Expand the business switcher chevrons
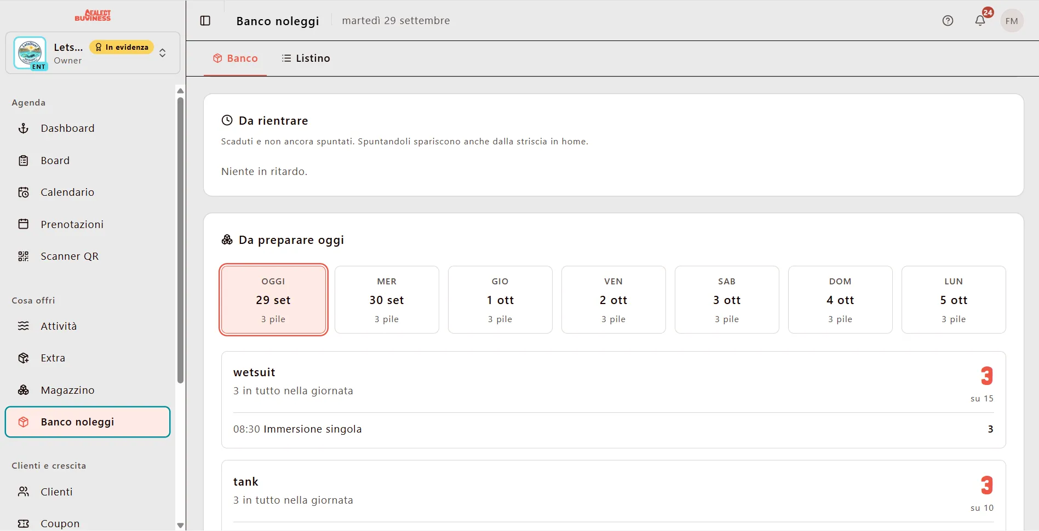Image resolution: width=1039 pixels, height=531 pixels. (x=163, y=53)
